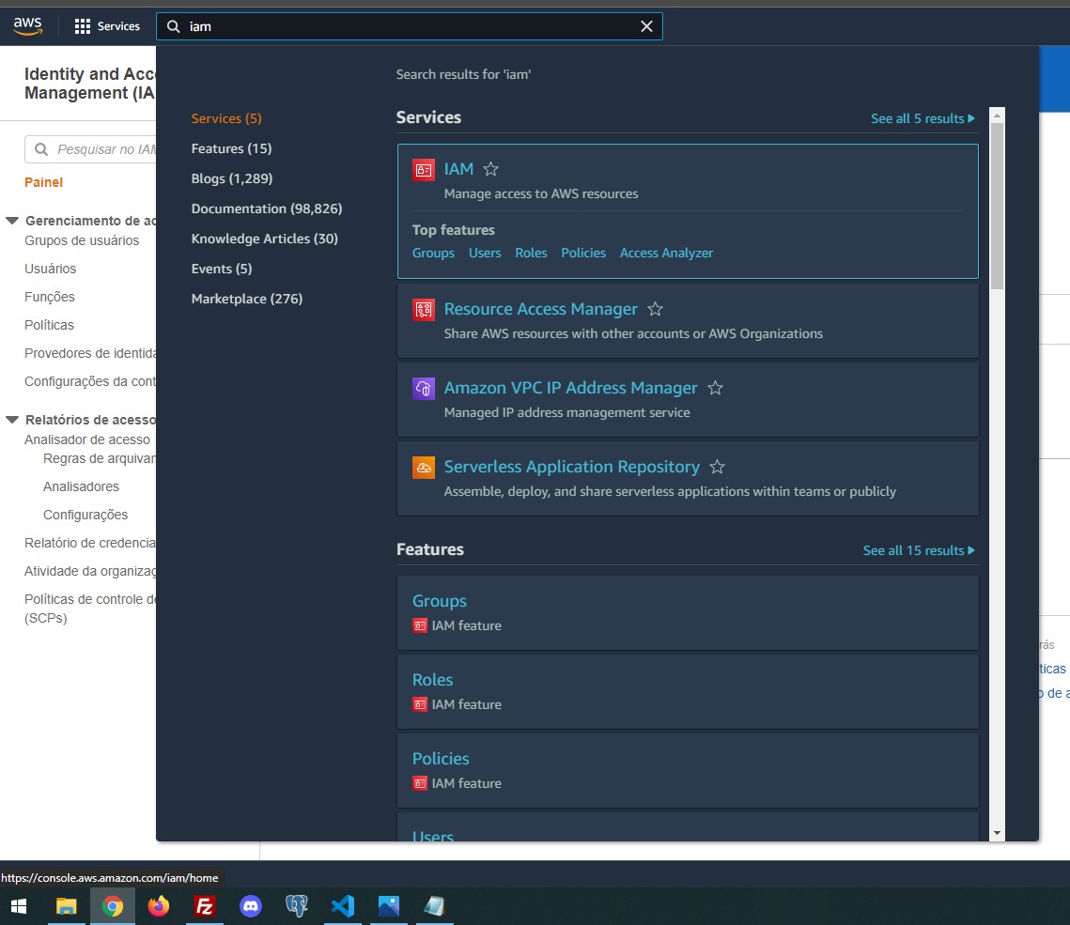Viewport: 1070px width, 925px height.
Task: Filter results by Features (15)
Action: point(231,148)
